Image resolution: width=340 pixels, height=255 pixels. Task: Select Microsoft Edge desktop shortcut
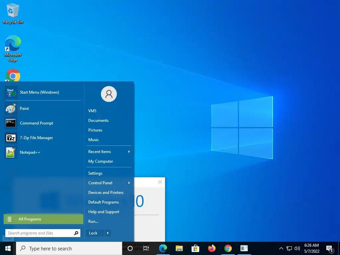pyautogui.click(x=13, y=48)
